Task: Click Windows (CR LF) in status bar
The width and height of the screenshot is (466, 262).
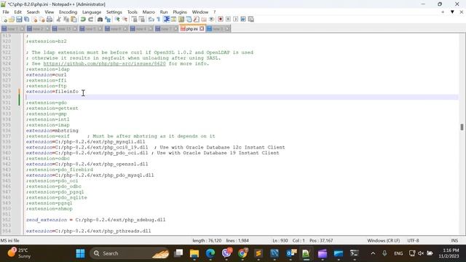Action: [384, 241]
